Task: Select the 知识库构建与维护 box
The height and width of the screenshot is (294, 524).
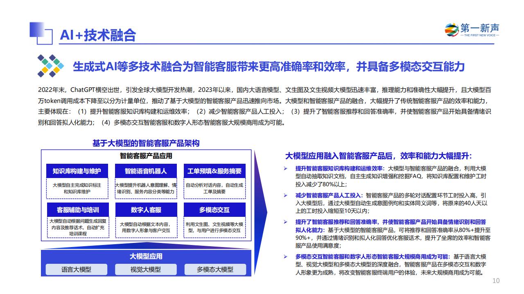Action: pos(77,171)
